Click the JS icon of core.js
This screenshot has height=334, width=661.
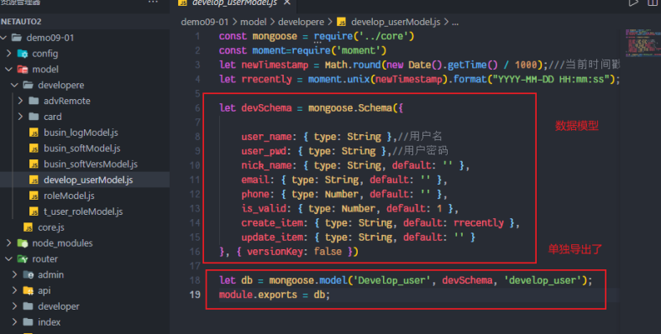[x=29, y=227]
